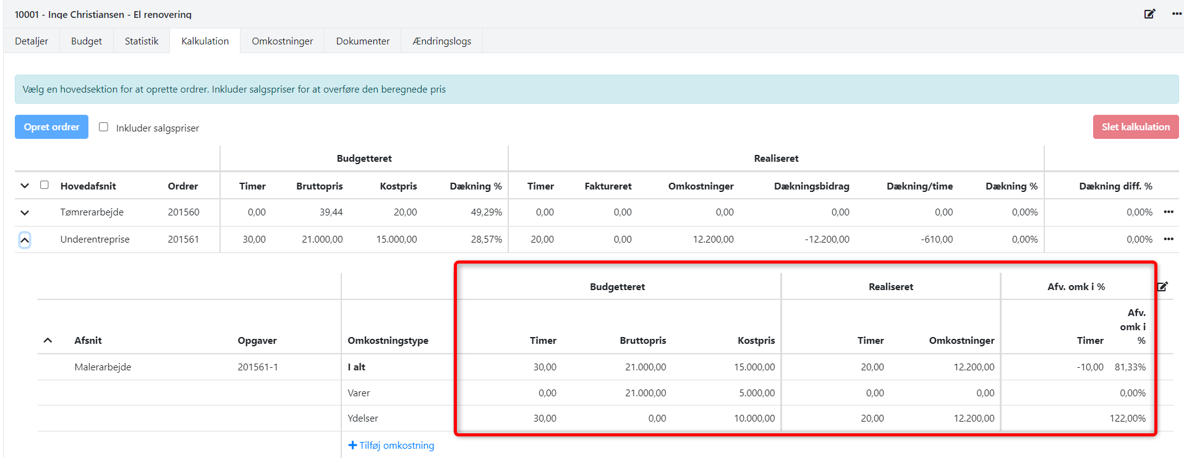1184x458 pixels.
Task: Expand the Tømrerarbejde row
Action: point(25,212)
